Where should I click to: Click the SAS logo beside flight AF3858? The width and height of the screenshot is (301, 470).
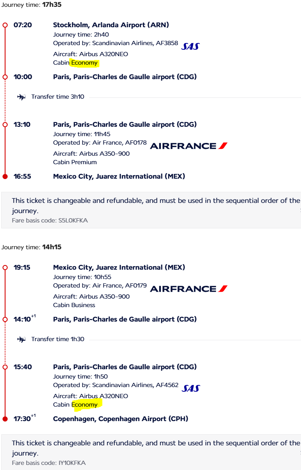190,46
